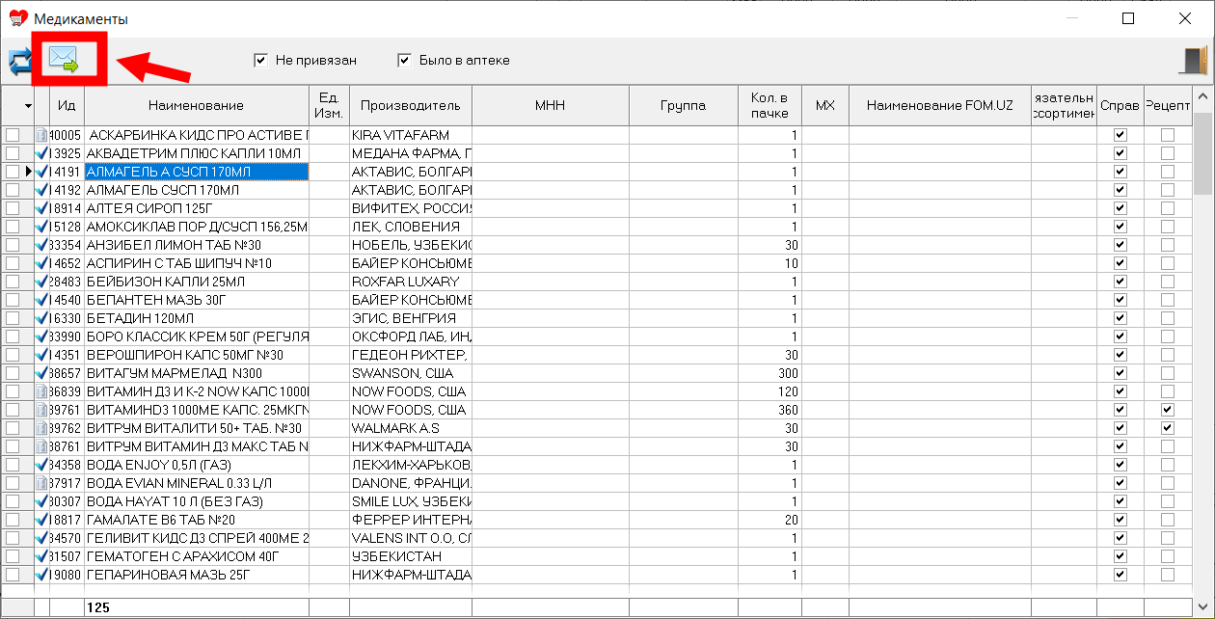Click the total count 125 footer cell
Image resolution: width=1215 pixels, height=619 pixels.
point(197,607)
